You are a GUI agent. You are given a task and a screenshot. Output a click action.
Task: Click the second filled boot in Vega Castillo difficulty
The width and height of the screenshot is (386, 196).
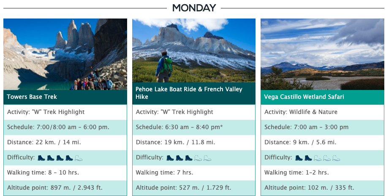[308, 158]
